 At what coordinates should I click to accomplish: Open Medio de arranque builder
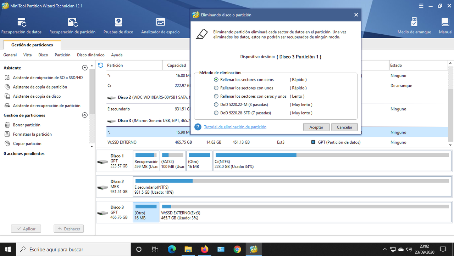[x=414, y=25]
